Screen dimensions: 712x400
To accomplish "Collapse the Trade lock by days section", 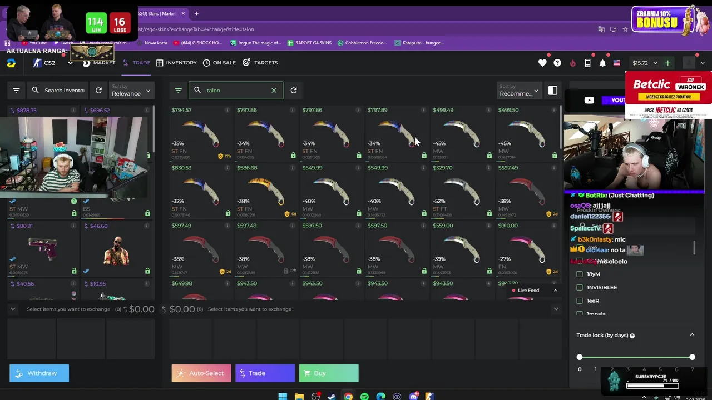I will pyautogui.click(x=692, y=335).
